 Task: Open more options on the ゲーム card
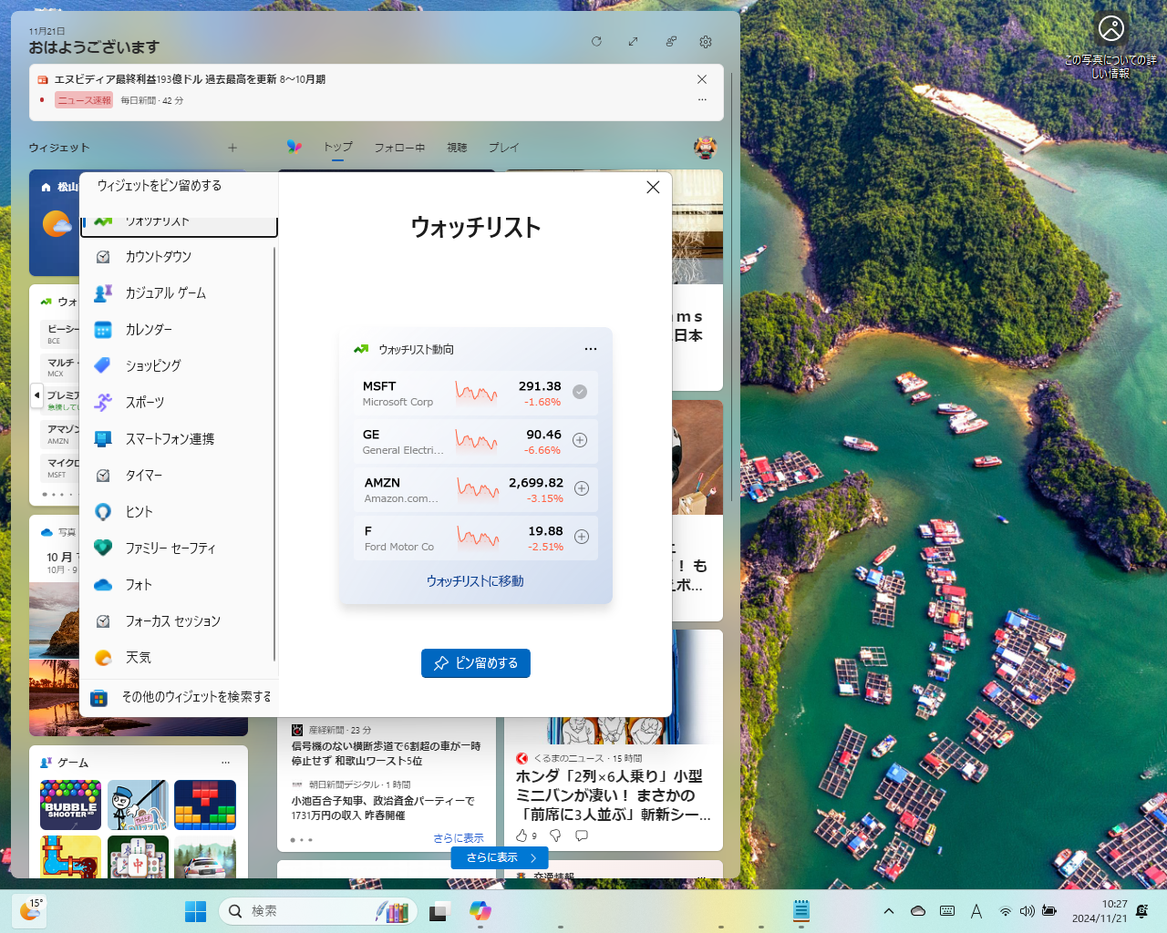[225, 763]
